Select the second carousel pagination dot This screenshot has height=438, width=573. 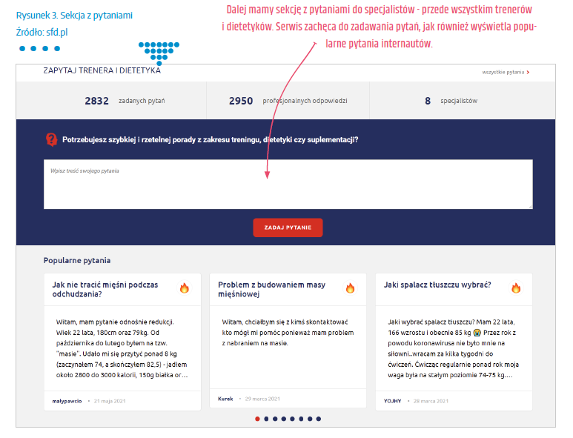[266, 419]
